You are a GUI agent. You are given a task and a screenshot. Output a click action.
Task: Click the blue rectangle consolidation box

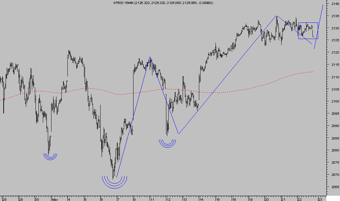pos(308,23)
